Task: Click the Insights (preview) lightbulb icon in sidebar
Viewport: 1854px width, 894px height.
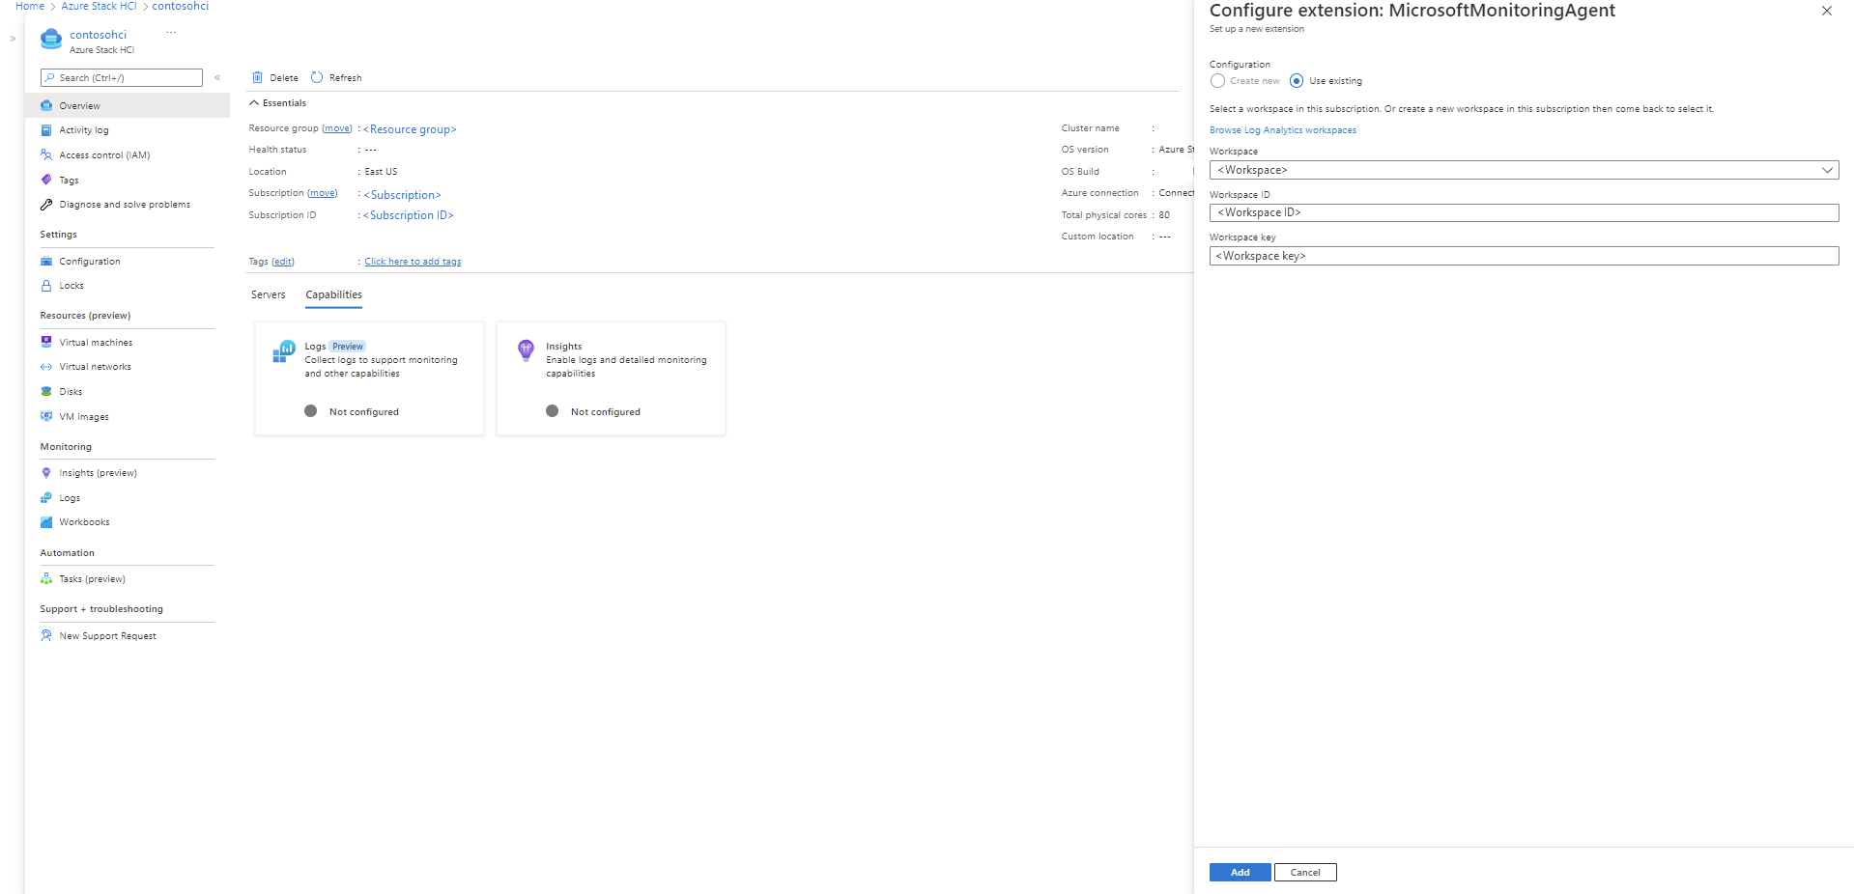Action: pos(46,473)
